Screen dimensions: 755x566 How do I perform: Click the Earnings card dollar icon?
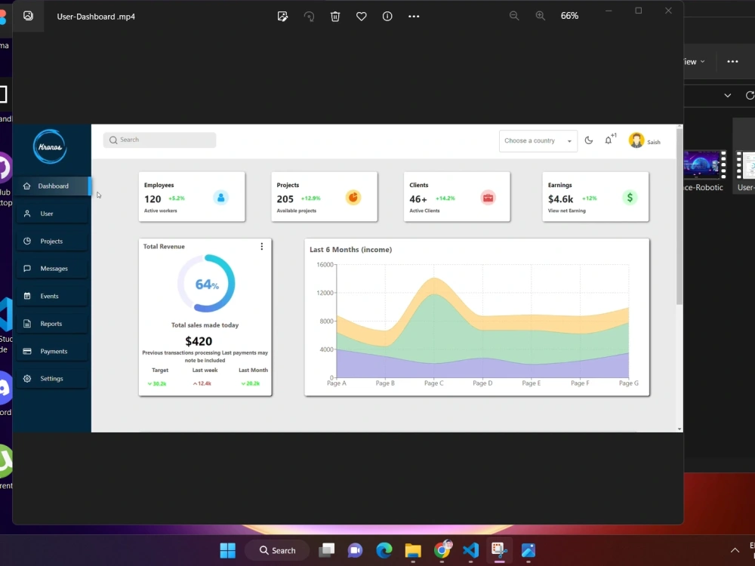630,198
